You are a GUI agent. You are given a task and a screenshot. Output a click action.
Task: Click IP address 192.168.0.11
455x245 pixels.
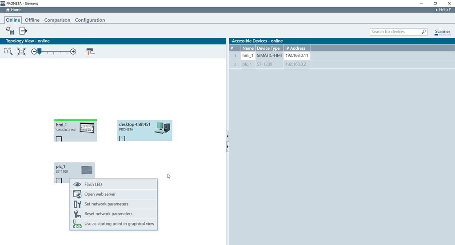click(x=296, y=55)
